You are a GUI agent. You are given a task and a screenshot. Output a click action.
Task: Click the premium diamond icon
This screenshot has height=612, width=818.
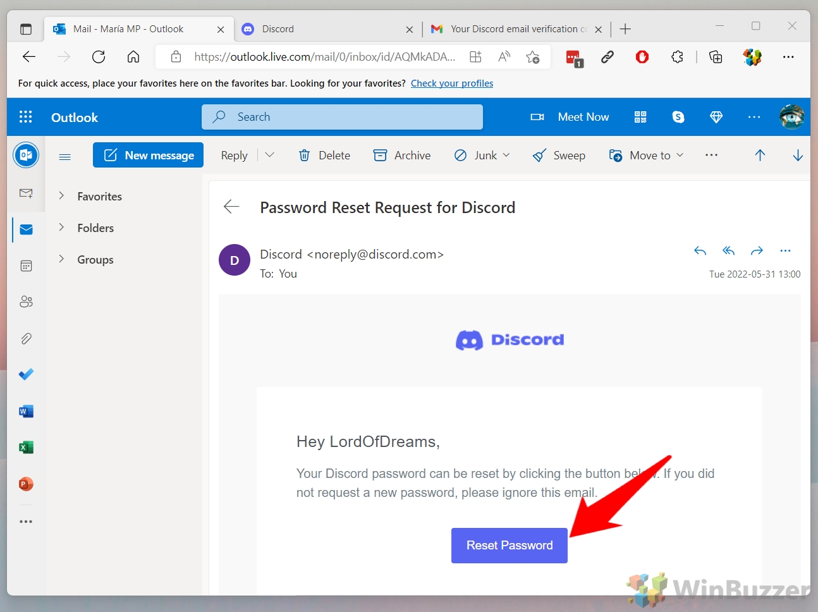(x=716, y=117)
